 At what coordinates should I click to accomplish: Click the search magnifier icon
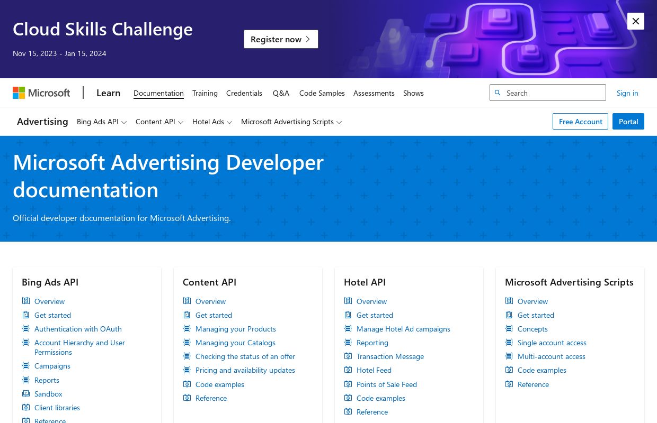498,93
